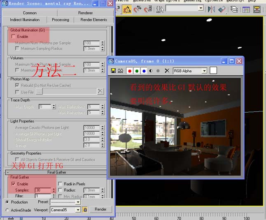Click the photon map file path field
This screenshot has width=266, height=220.
click(x=70, y=92)
